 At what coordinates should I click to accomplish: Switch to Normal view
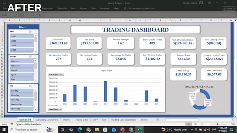click(189, 124)
